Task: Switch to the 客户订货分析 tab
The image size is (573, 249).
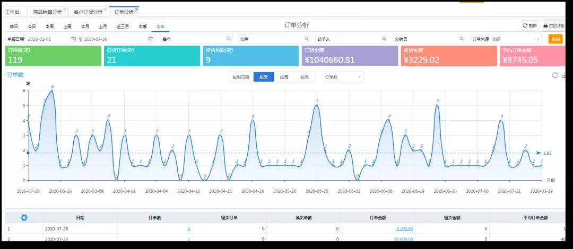Action: click(88, 12)
